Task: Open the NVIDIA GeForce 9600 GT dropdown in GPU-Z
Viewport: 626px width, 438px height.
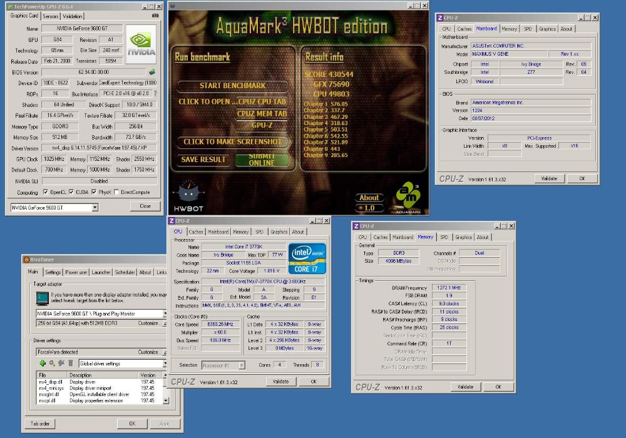Action: (x=95, y=208)
